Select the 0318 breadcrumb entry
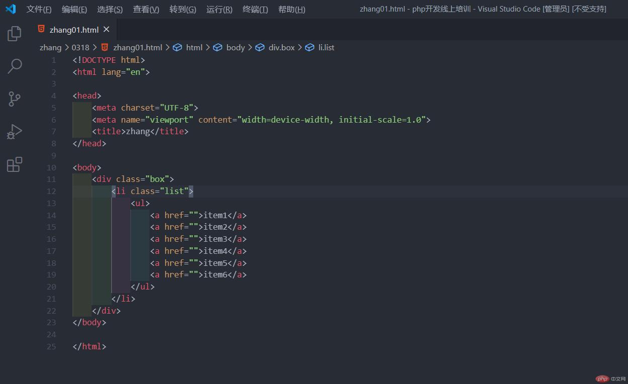628x384 pixels. 81,47
